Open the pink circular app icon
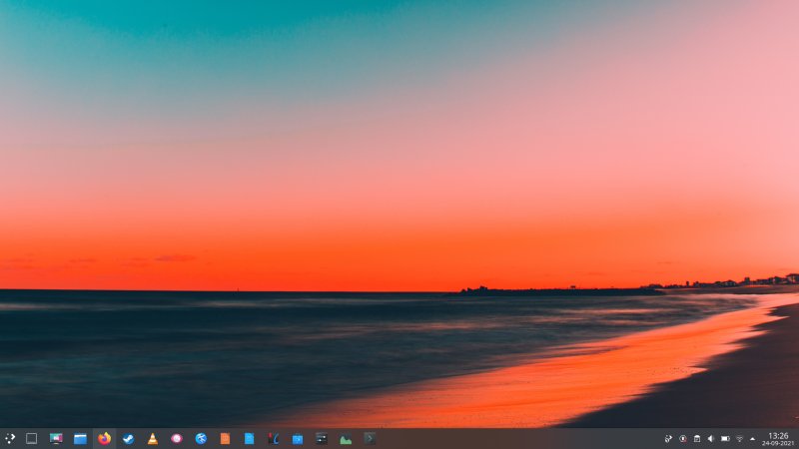 pos(177,438)
